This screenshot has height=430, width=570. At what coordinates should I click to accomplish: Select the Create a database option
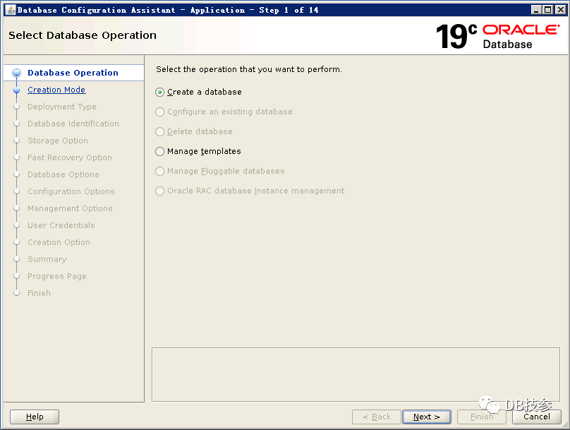(160, 92)
